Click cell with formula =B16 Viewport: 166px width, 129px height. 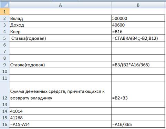point(138,31)
